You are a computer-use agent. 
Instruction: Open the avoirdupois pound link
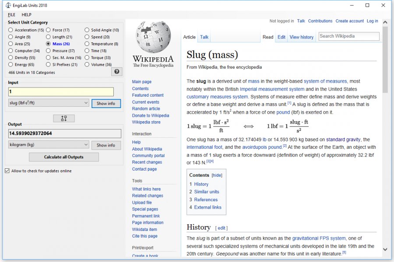pyautogui.click(x=262, y=147)
